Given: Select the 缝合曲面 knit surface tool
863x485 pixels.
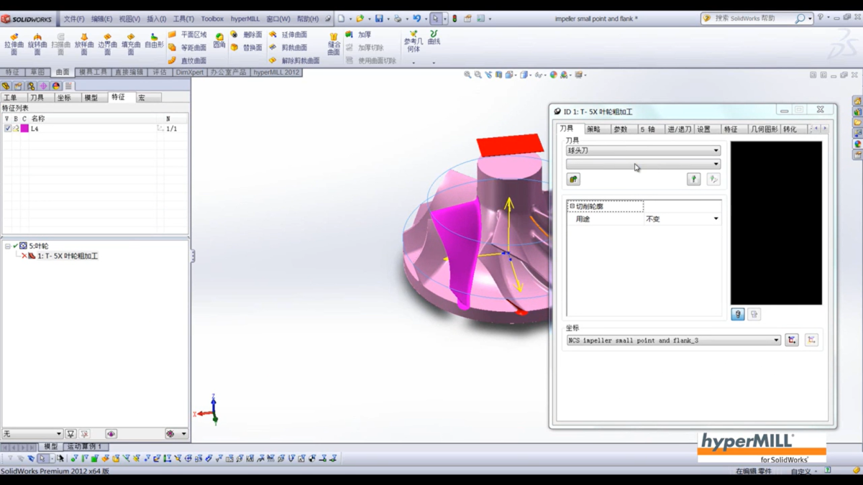Looking at the screenshot, I should click(334, 44).
